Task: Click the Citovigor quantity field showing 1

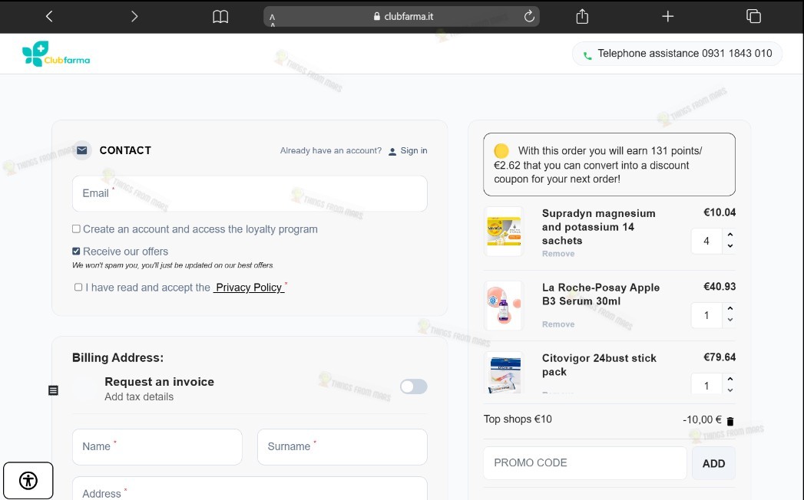Action: pyautogui.click(x=706, y=384)
